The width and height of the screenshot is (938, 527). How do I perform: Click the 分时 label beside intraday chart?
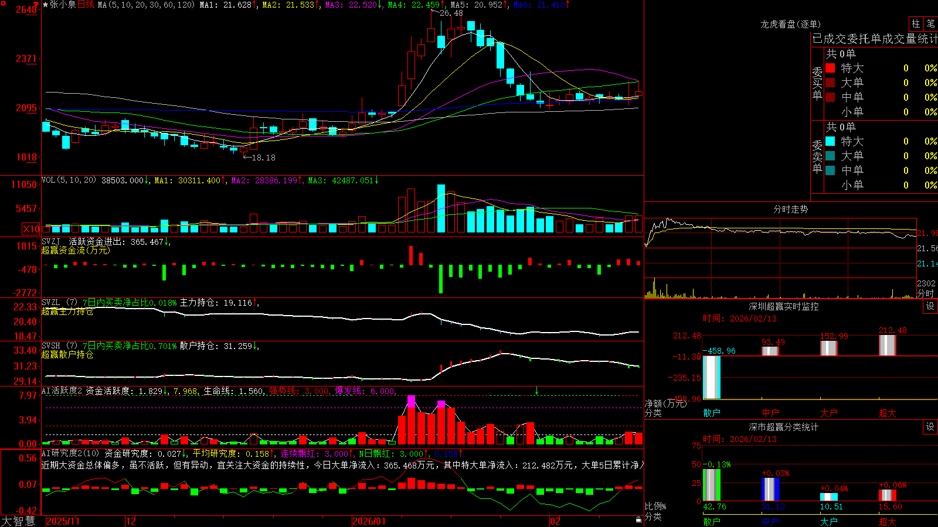point(926,293)
